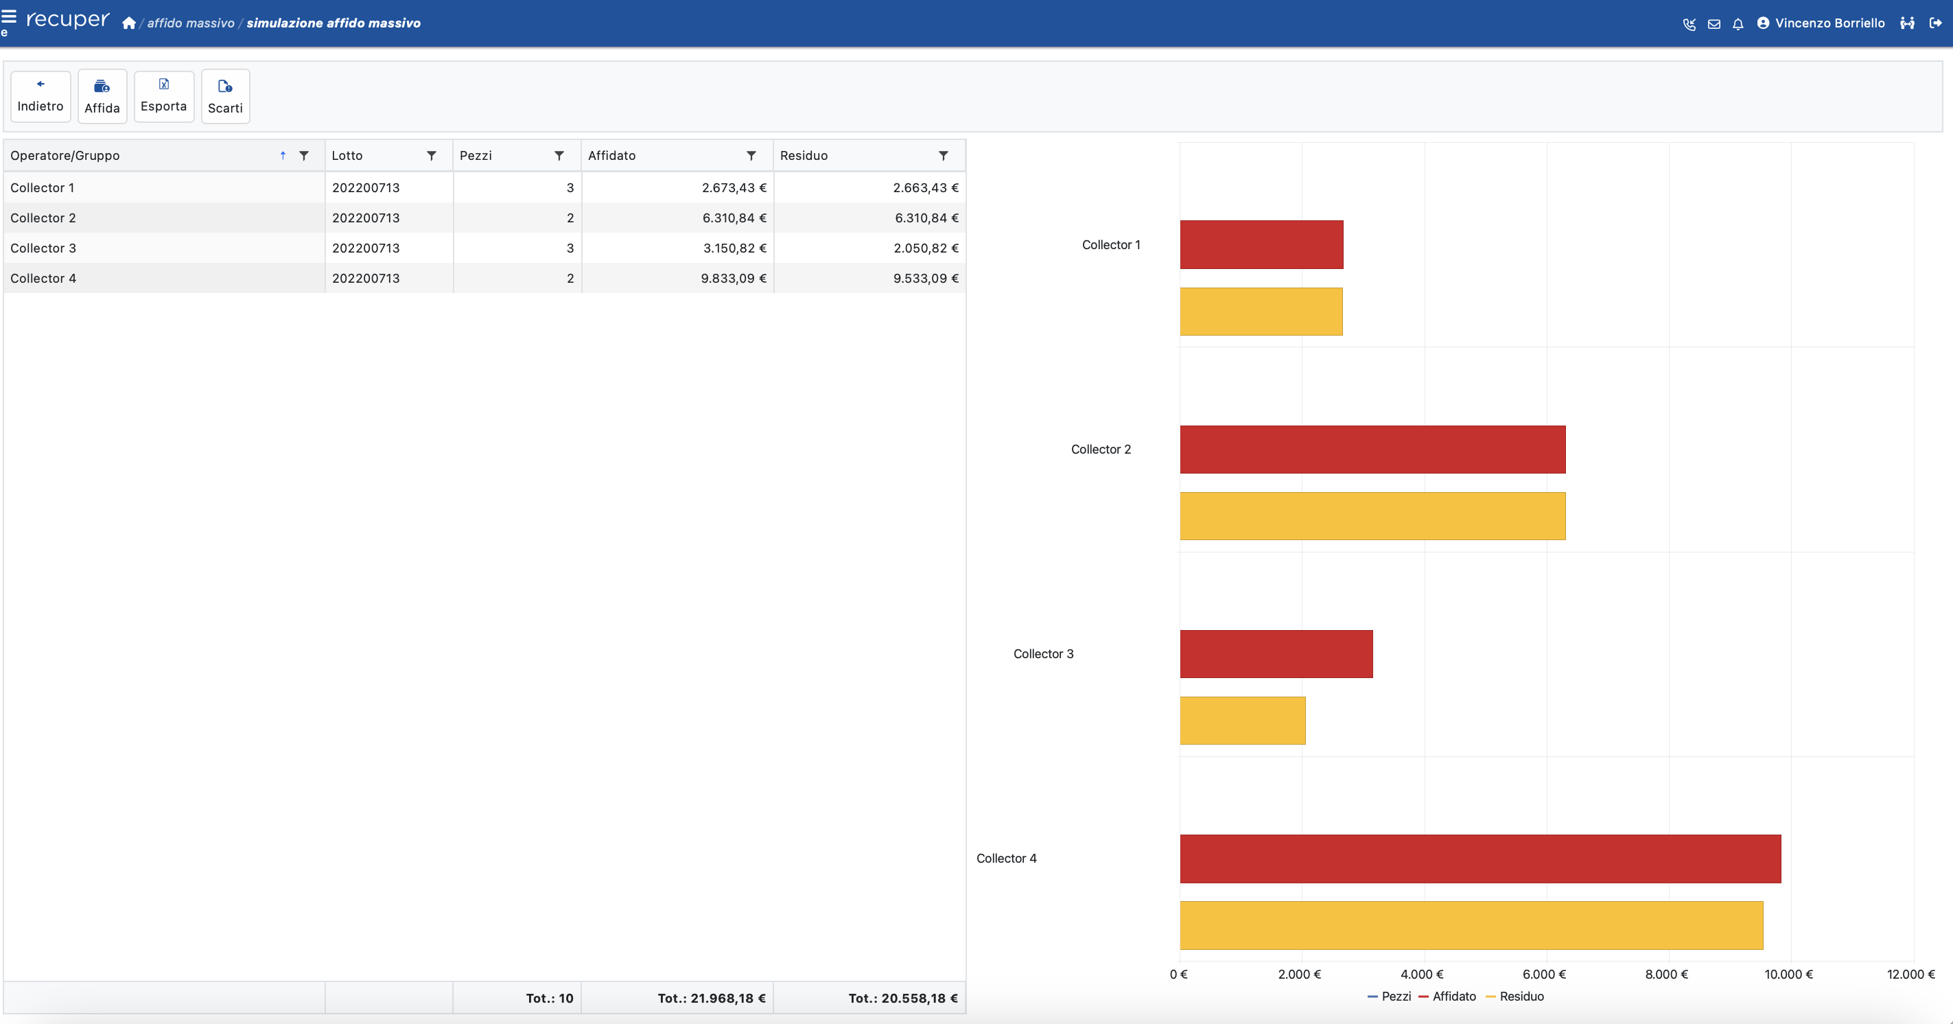Go to affido massivo breadcrumb

pyautogui.click(x=190, y=23)
